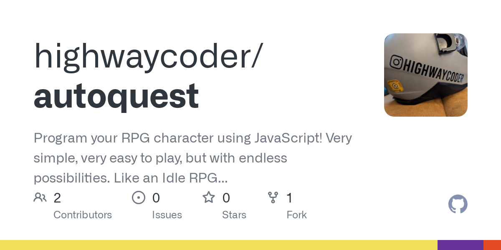Click the stars outline icon
This screenshot has width=501, height=250.
pos(209,197)
